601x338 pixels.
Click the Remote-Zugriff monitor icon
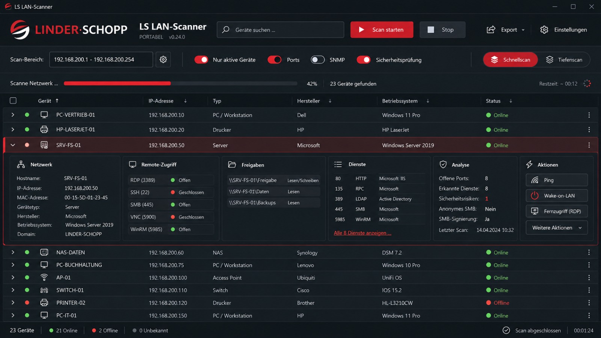coord(133,164)
